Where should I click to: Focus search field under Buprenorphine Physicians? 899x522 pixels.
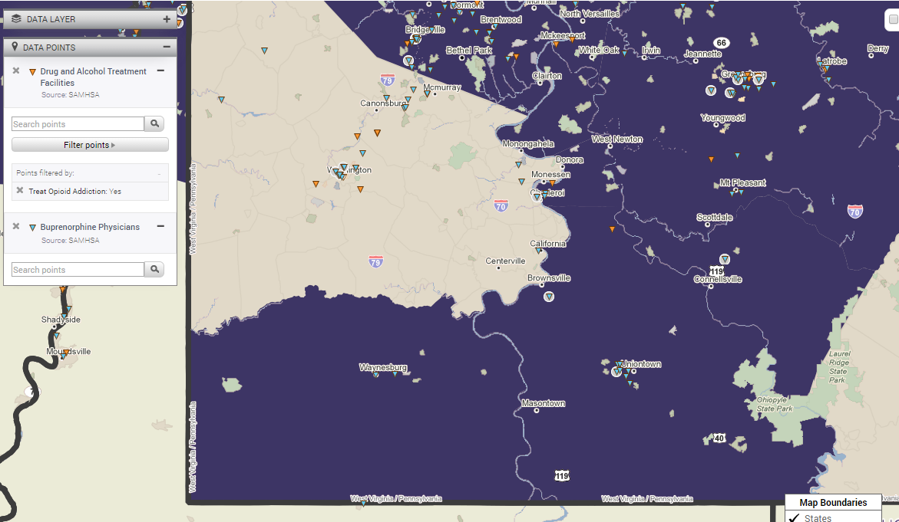click(78, 270)
